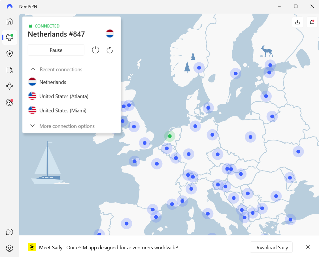Click Download Saily button
The width and height of the screenshot is (319, 257).
(271, 247)
